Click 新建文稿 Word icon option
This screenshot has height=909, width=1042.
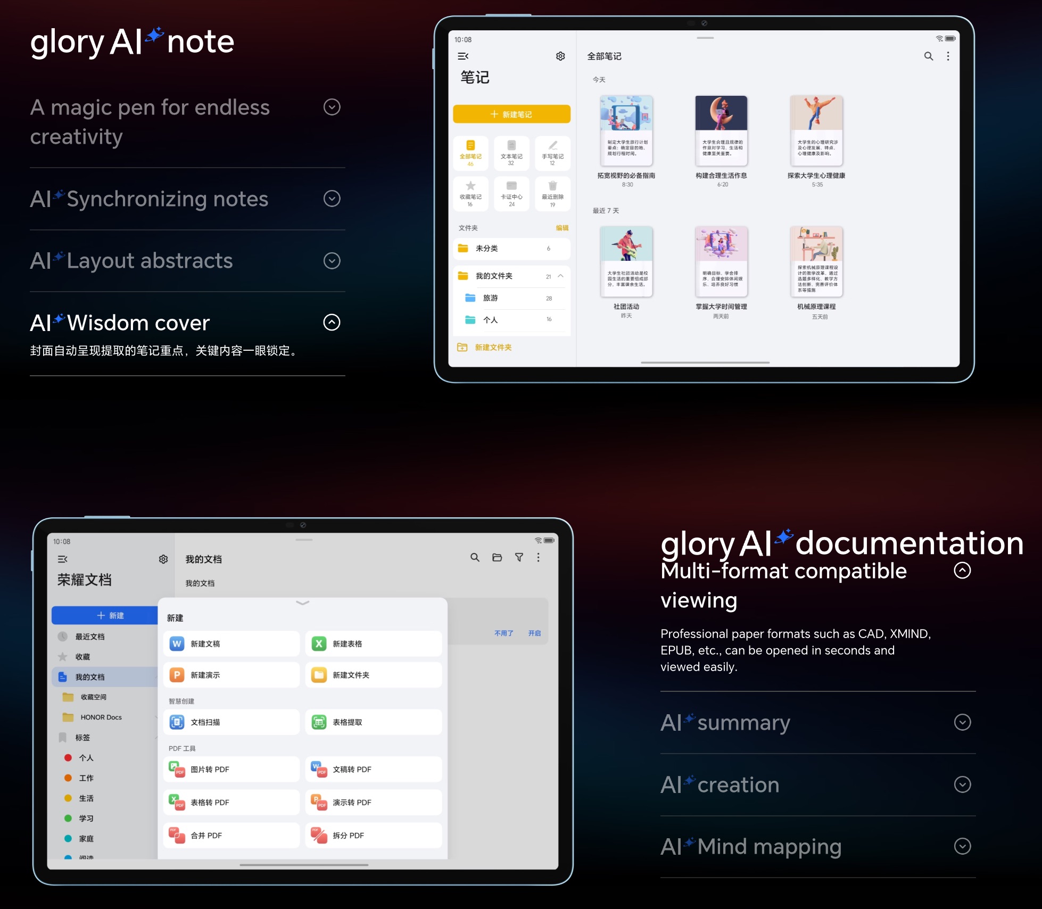(231, 644)
